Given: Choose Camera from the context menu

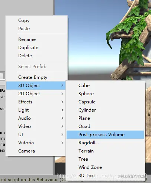Looking at the screenshot, I should point(36,151).
